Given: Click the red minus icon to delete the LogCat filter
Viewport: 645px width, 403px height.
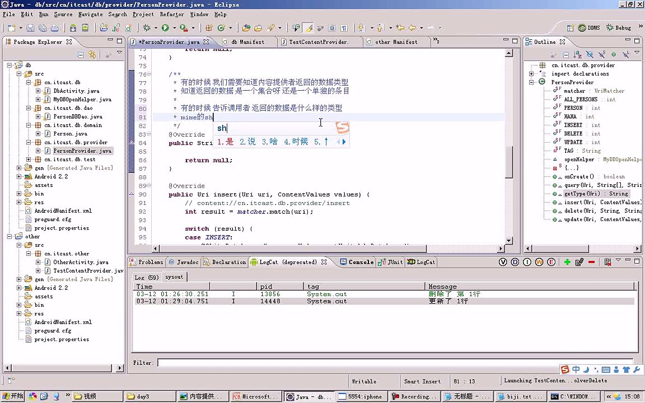Looking at the screenshot, I should click(591, 262).
